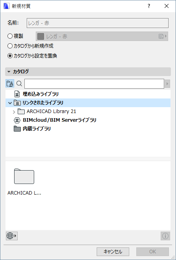176x260 pixels.
Task: Open the レンガ - 赤 material dropdown
Action: click(x=102, y=36)
